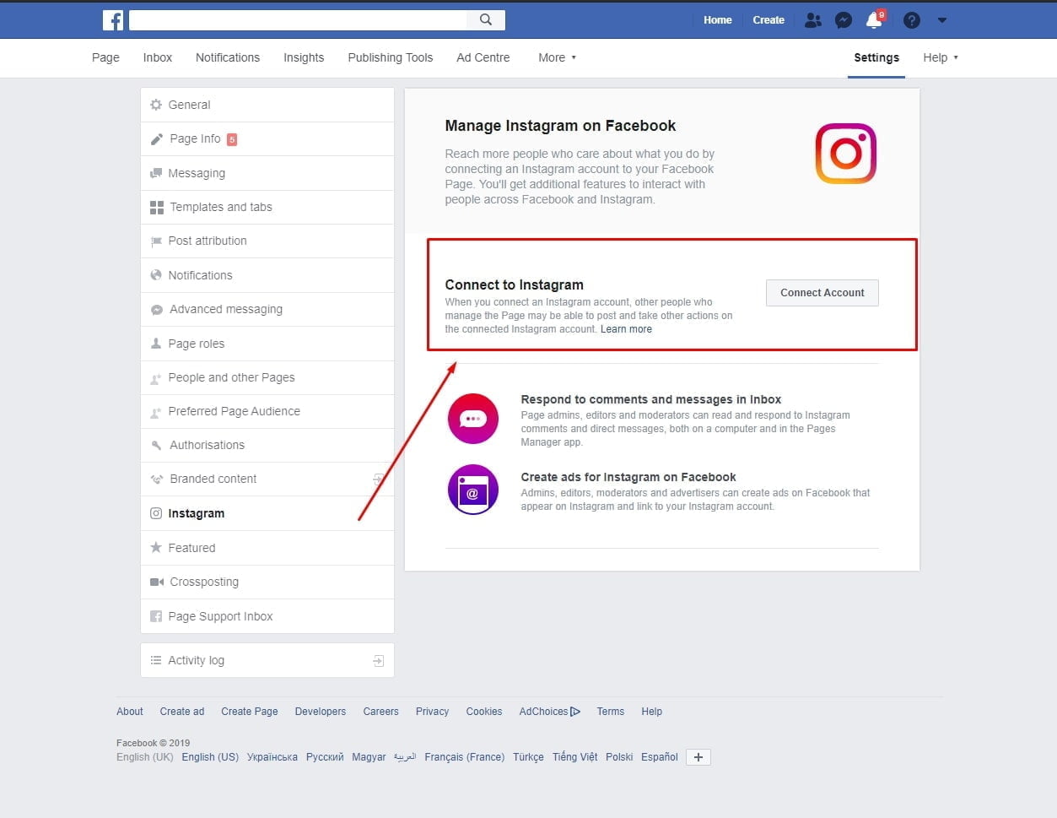Click in the Facebook search field
This screenshot has width=1057, height=818.
[298, 19]
